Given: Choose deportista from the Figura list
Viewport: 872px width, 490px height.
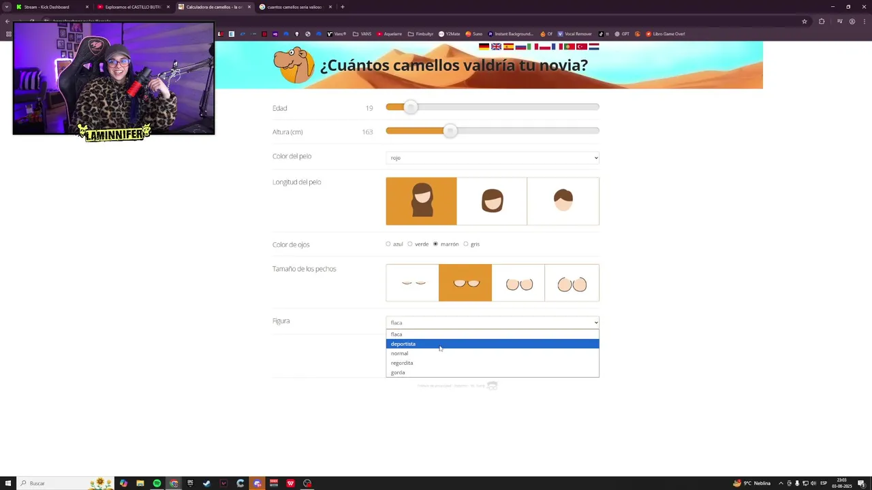Looking at the screenshot, I should (x=493, y=344).
